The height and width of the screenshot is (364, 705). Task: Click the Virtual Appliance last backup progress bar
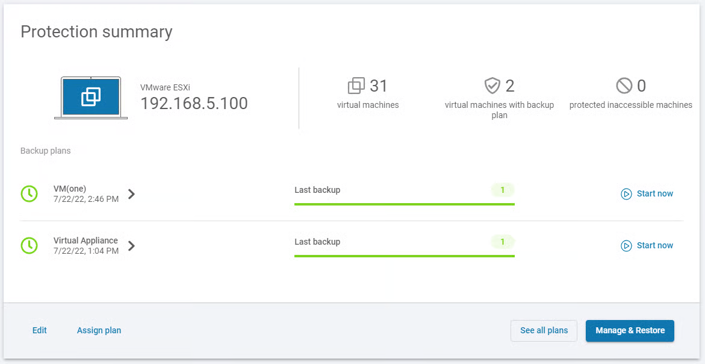click(404, 256)
